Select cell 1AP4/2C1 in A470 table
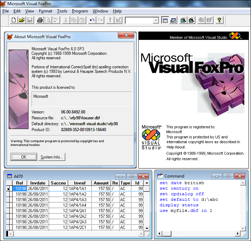This screenshot has height=241, width=251. 80,227
